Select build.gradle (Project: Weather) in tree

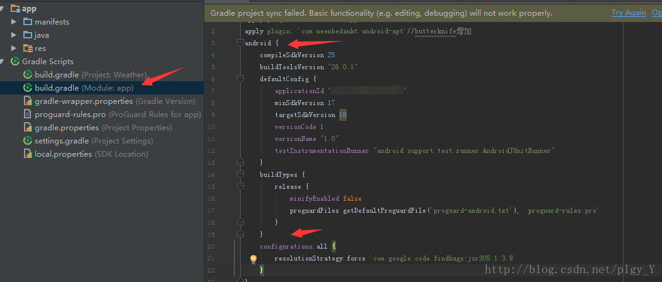pos(91,75)
